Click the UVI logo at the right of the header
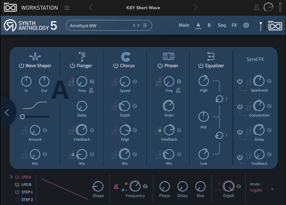 click(275, 25)
